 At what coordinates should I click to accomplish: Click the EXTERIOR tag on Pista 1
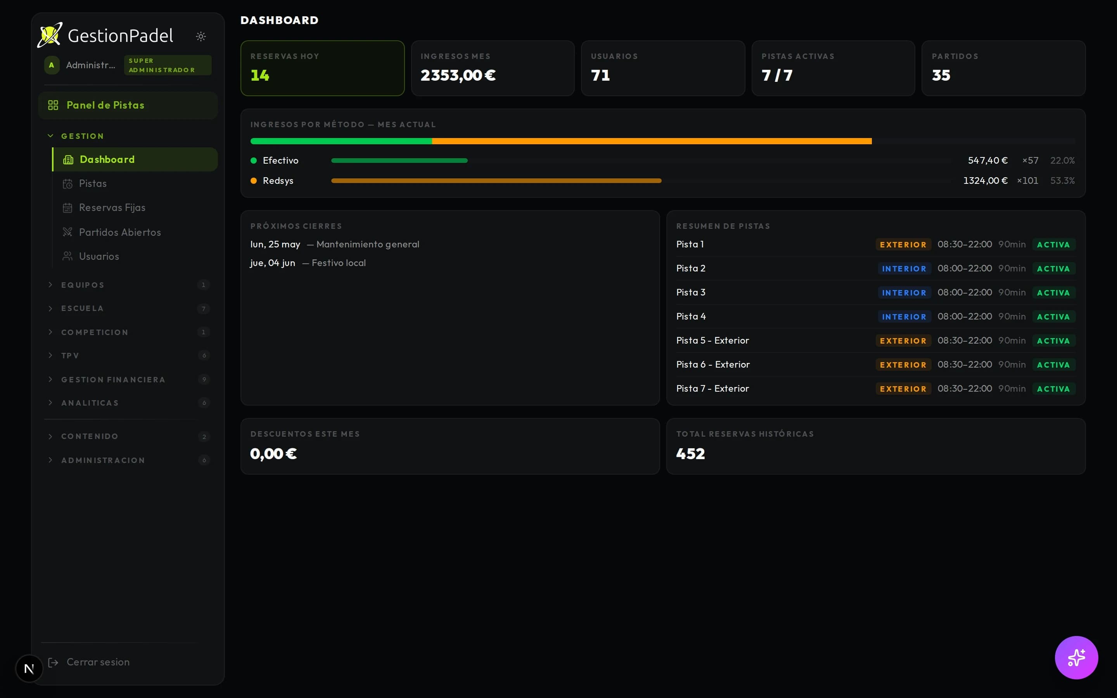point(903,245)
